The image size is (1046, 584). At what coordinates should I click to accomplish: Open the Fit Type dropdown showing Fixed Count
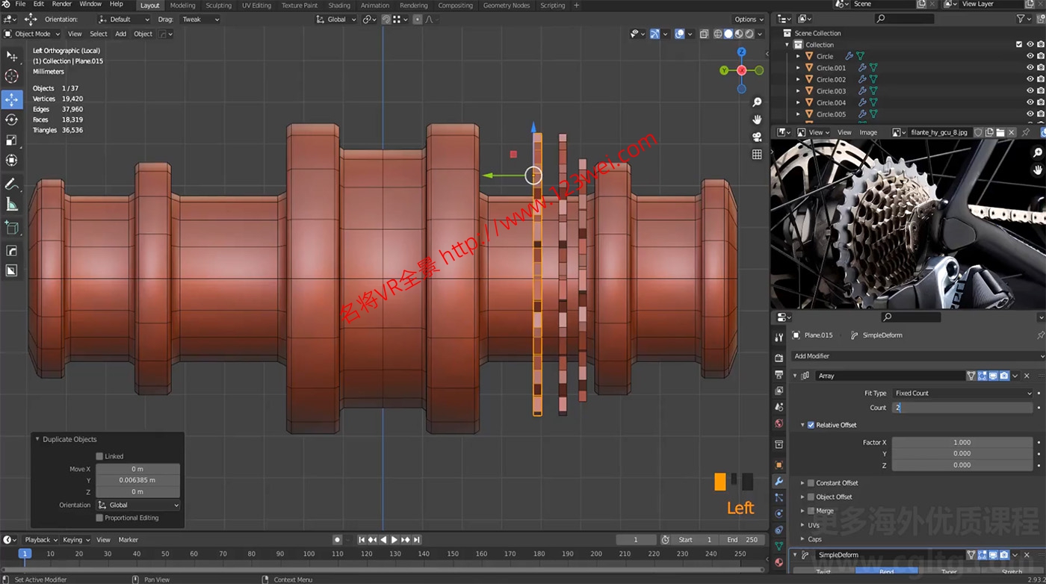tap(964, 393)
